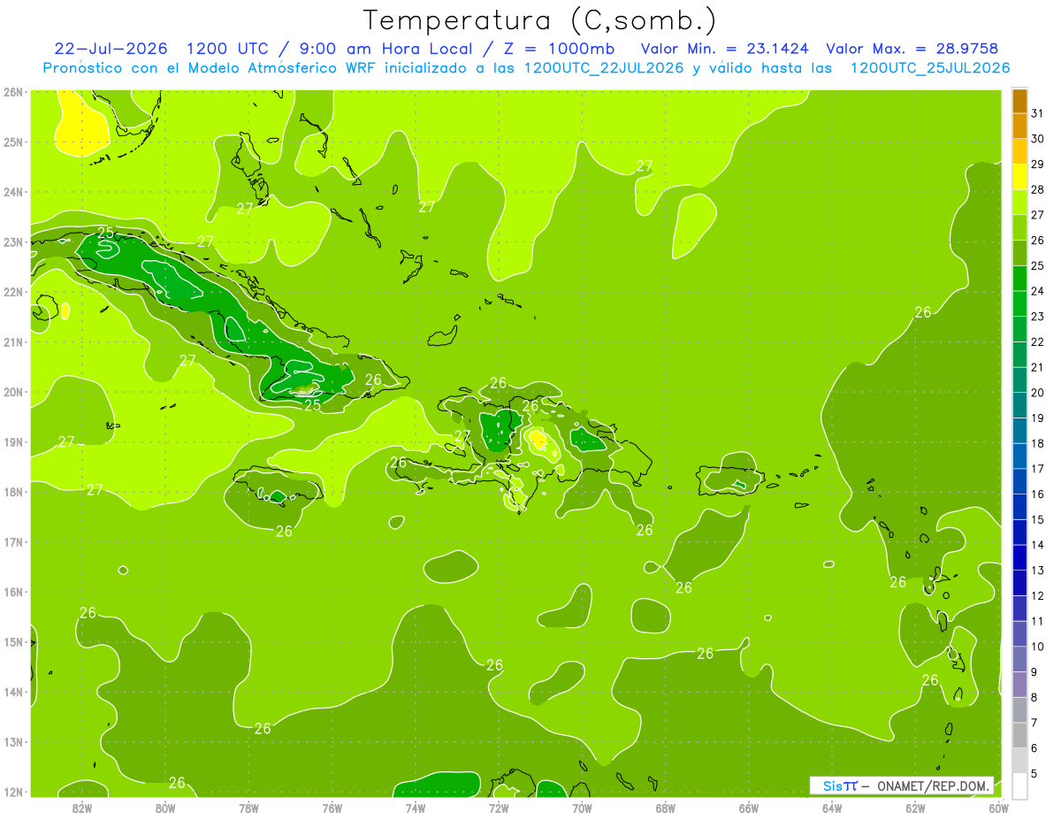The width and height of the screenshot is (1061, 820).
Task: Click the longitude label 74W
Action: point(416,808)
